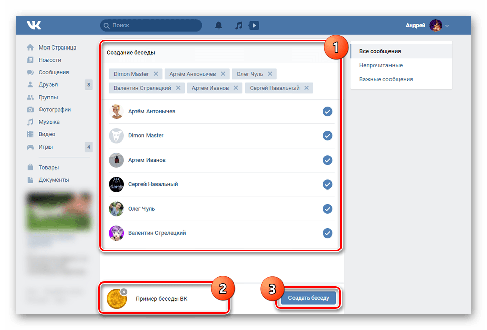This screenshot has height=330, width=487.
Task: Uncheck Артем Иванов checkmark
Action: (x=327, y=160)
